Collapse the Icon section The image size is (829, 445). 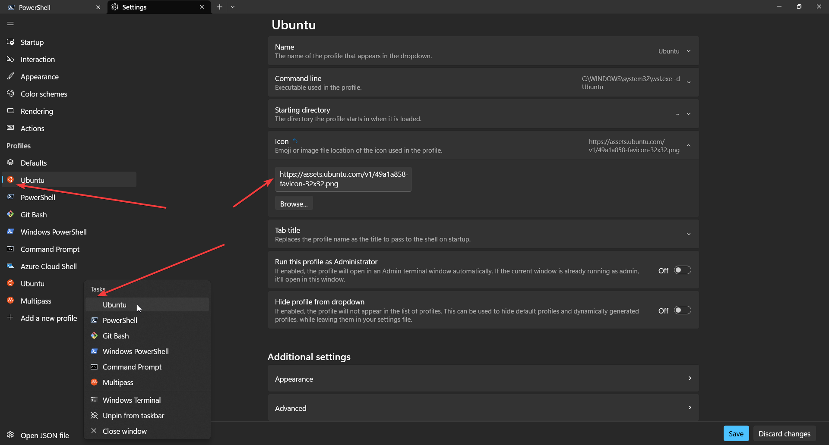[x=689, y=145]
